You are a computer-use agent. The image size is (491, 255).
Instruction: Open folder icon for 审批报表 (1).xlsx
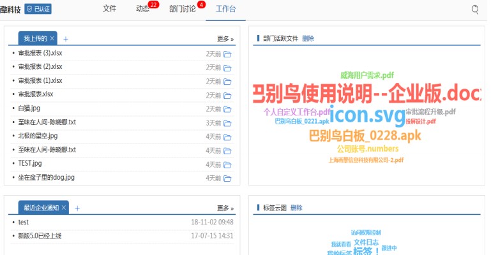[x=227, y=82]
